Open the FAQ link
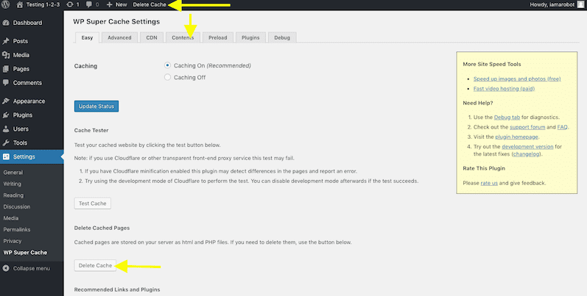This screenshot has width=587, height=296. (562, 127)
